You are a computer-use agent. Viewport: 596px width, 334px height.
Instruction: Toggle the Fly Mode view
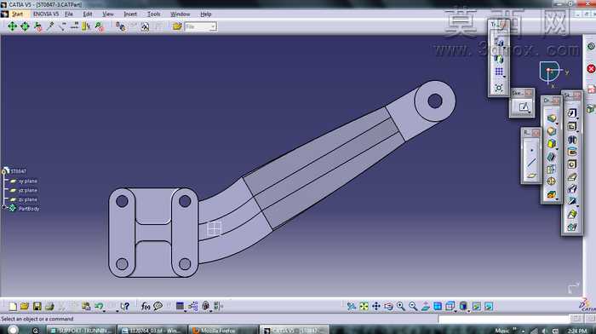tap(352, 306)
